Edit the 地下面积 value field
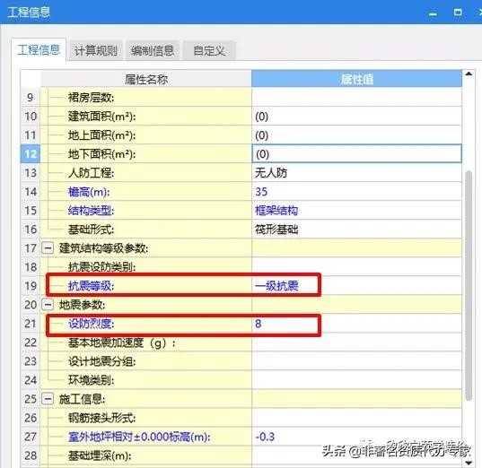Viewport: 482px width, 468px height. (357, 154)
